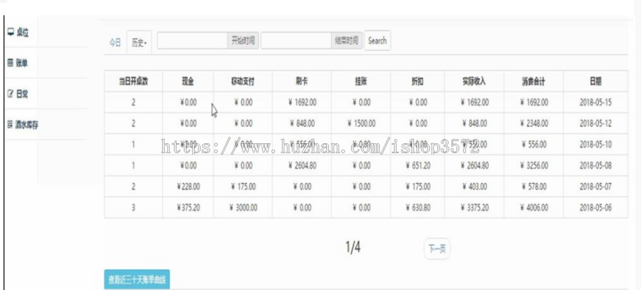The width and height of the screenshot is (641, 290).
Task: Click the 消费合计 value ¥2348.00
Action: pos(533,123)
